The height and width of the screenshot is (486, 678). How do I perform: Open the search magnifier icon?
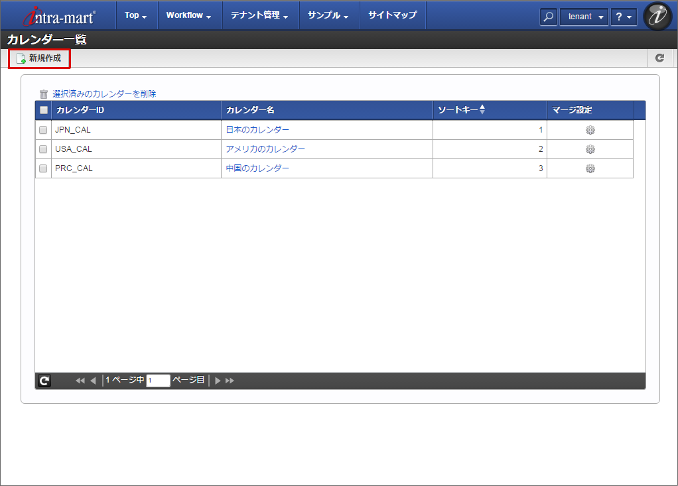[x=548, y=17]
